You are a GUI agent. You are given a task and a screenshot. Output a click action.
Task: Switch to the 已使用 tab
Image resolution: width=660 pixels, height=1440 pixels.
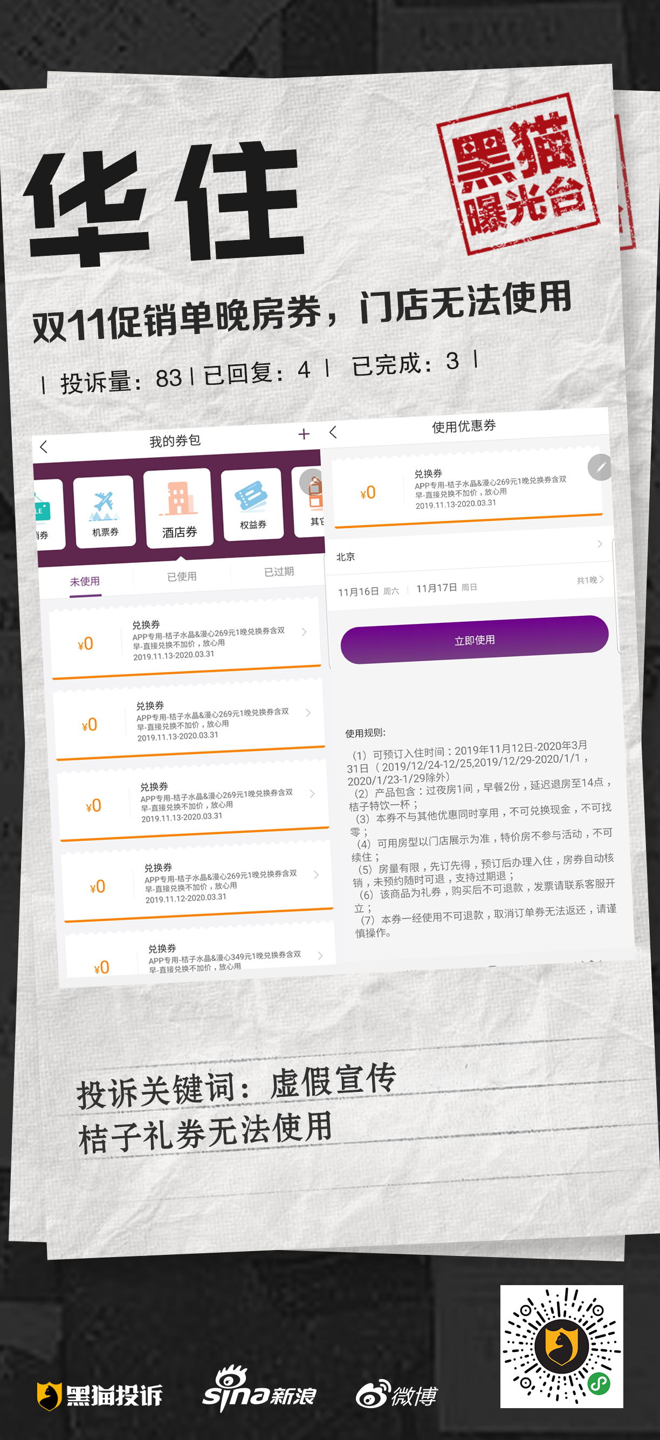[182, 576]
